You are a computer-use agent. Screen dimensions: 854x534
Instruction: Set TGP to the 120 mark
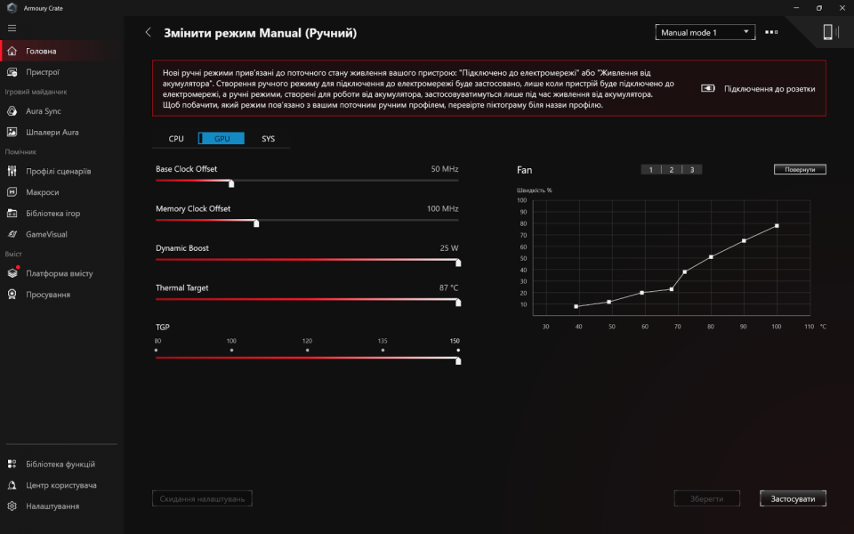tap(307, 350)
